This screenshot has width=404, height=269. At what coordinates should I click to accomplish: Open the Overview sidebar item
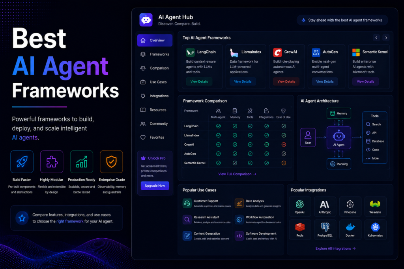(x=155, y=41)
